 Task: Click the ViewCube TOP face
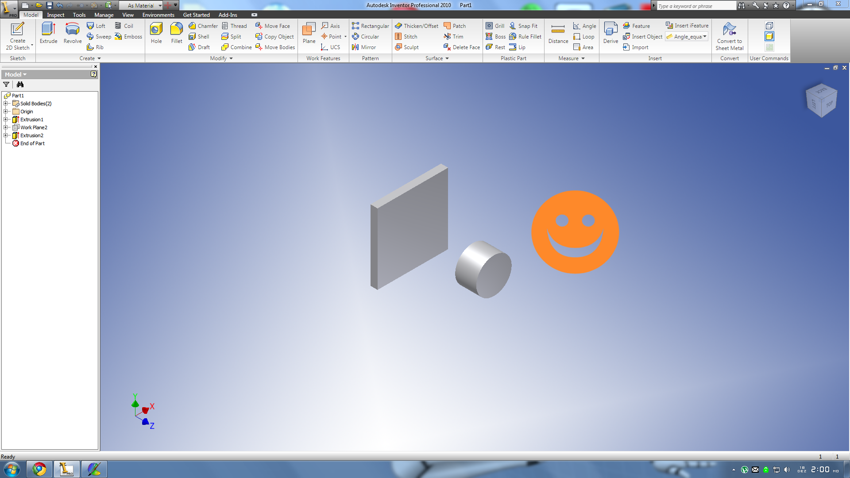click(829, 104)
